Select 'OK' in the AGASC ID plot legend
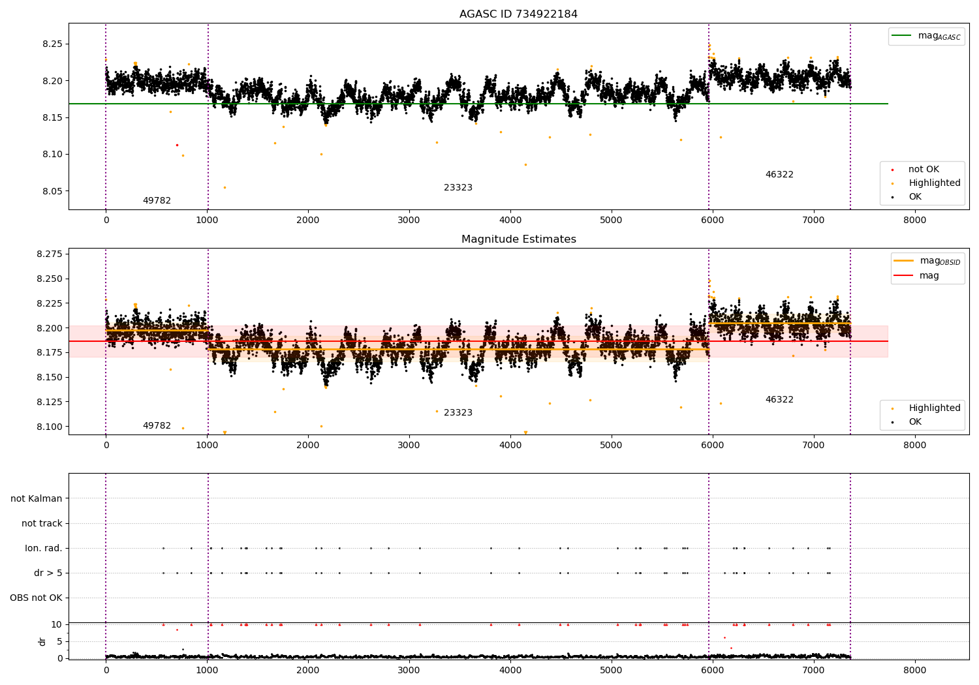 [x=915, y=197]
